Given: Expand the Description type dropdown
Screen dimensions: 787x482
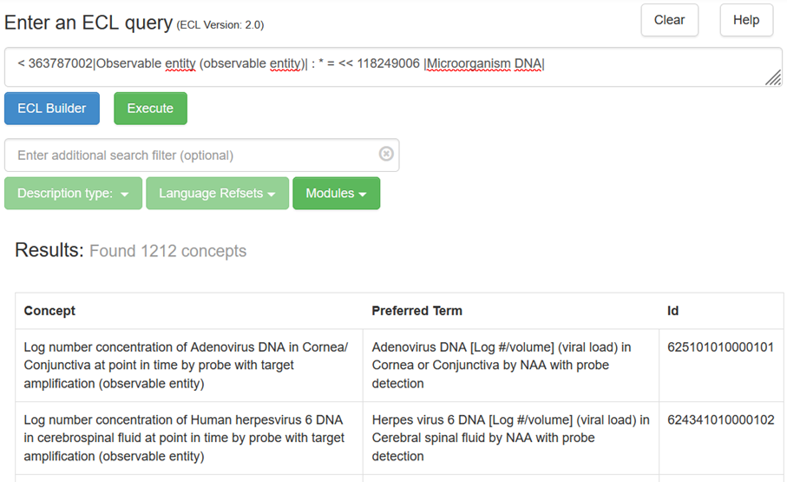Looking at the screenshot, I should [73, 194].
